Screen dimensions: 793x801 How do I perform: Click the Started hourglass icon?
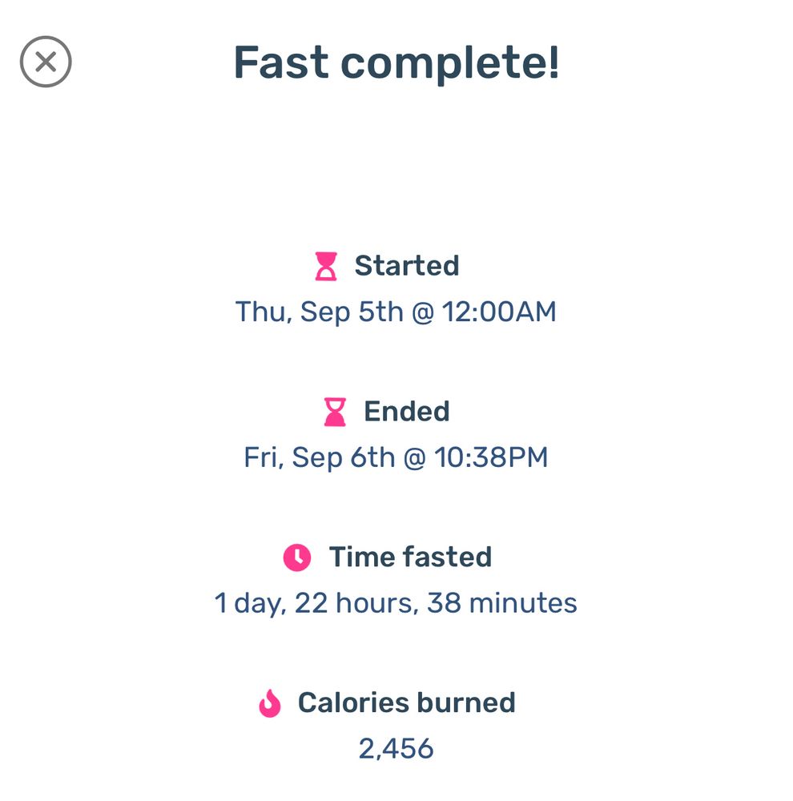[325, 266]
